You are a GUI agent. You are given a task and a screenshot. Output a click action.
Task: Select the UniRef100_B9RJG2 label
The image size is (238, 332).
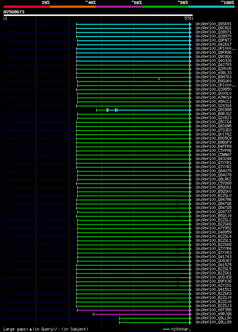point(213,114)
